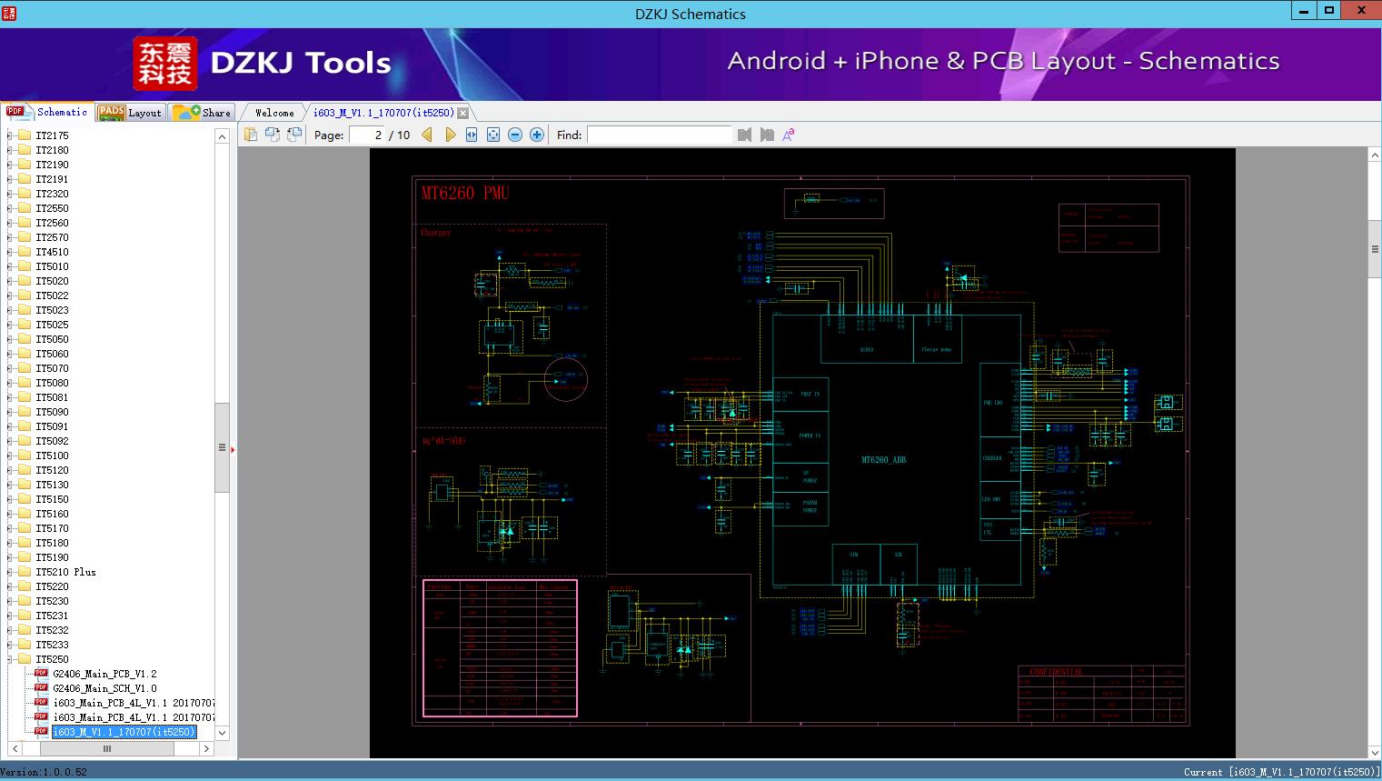
Task: Click the find previous icon
Action: coord(745,135)
